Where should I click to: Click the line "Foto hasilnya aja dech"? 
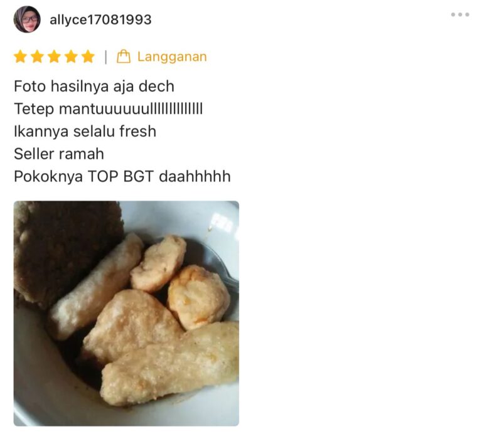pos(94,87)
